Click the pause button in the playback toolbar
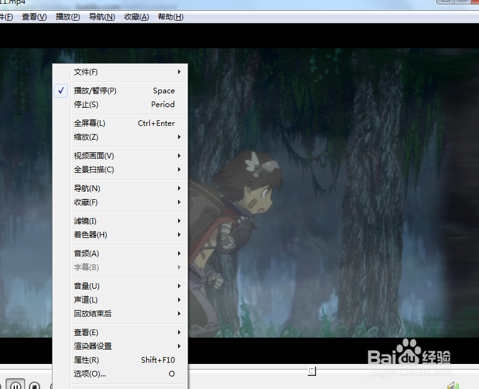479x389 pixels. 16,385
